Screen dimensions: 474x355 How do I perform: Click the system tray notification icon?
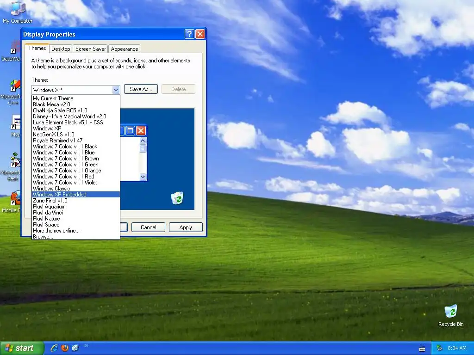(x=439, y=348)
